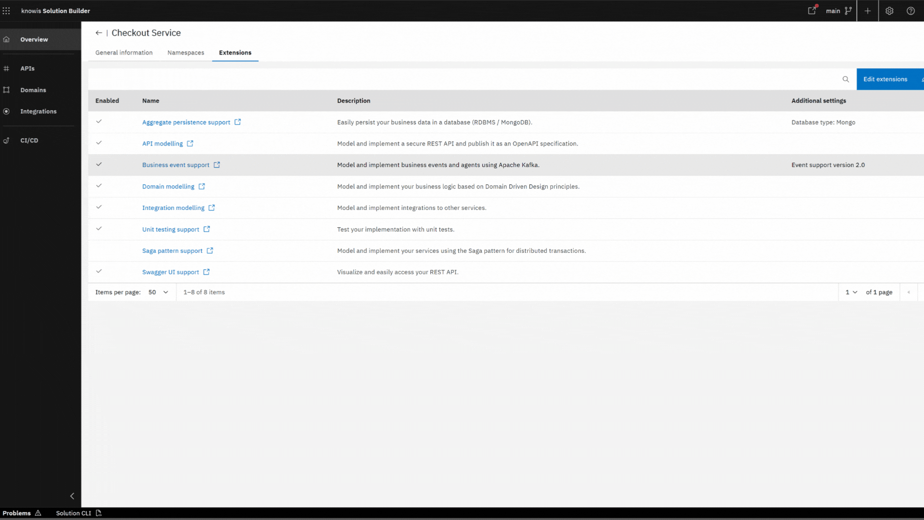The width and height of the screenshot is (924, 520).
Task: Click the plus add icon in header
Action: pyautogui.click(x=867, y=11)
